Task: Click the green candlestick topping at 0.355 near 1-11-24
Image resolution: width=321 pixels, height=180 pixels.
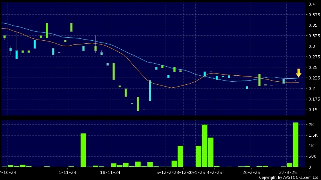Action: tap(71, 27)
